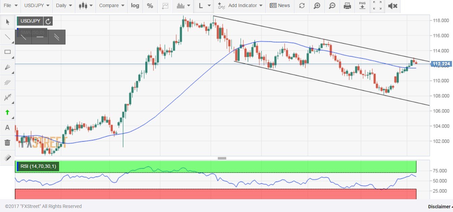453x212 pixels.
Task: Zoom in with the magnifier plus icon
Action: point(317,6)
